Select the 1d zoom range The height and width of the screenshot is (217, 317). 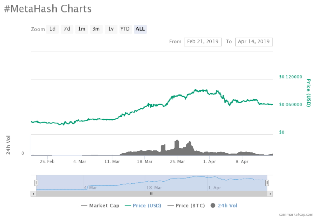pyautogui.click(x=52, y=29)
